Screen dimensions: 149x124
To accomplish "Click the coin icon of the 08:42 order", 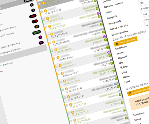I will click(60, 65).
